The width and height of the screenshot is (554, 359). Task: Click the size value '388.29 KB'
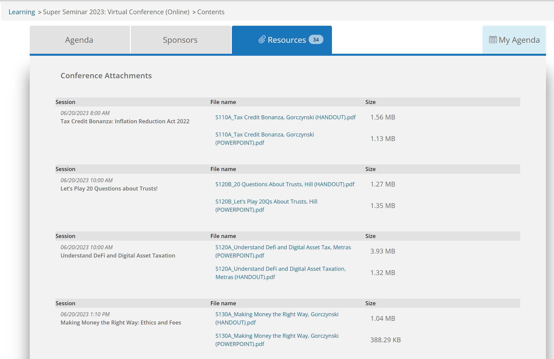[385, 340]
